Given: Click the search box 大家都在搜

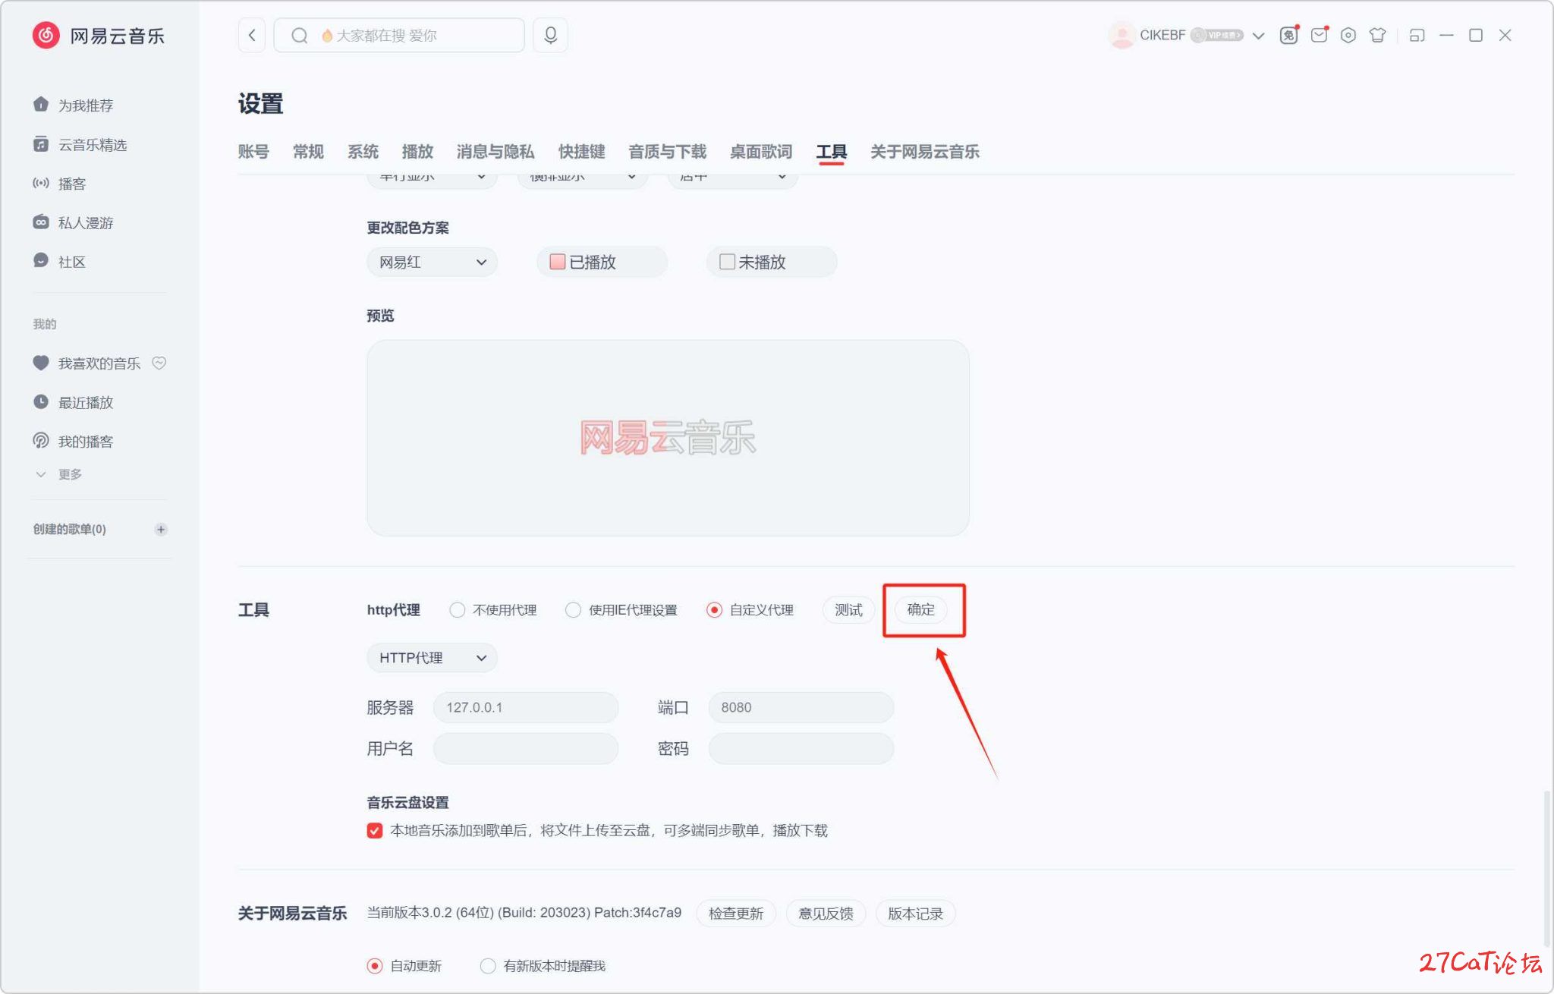Looking at the screenshot, I should tap(399, 35).
